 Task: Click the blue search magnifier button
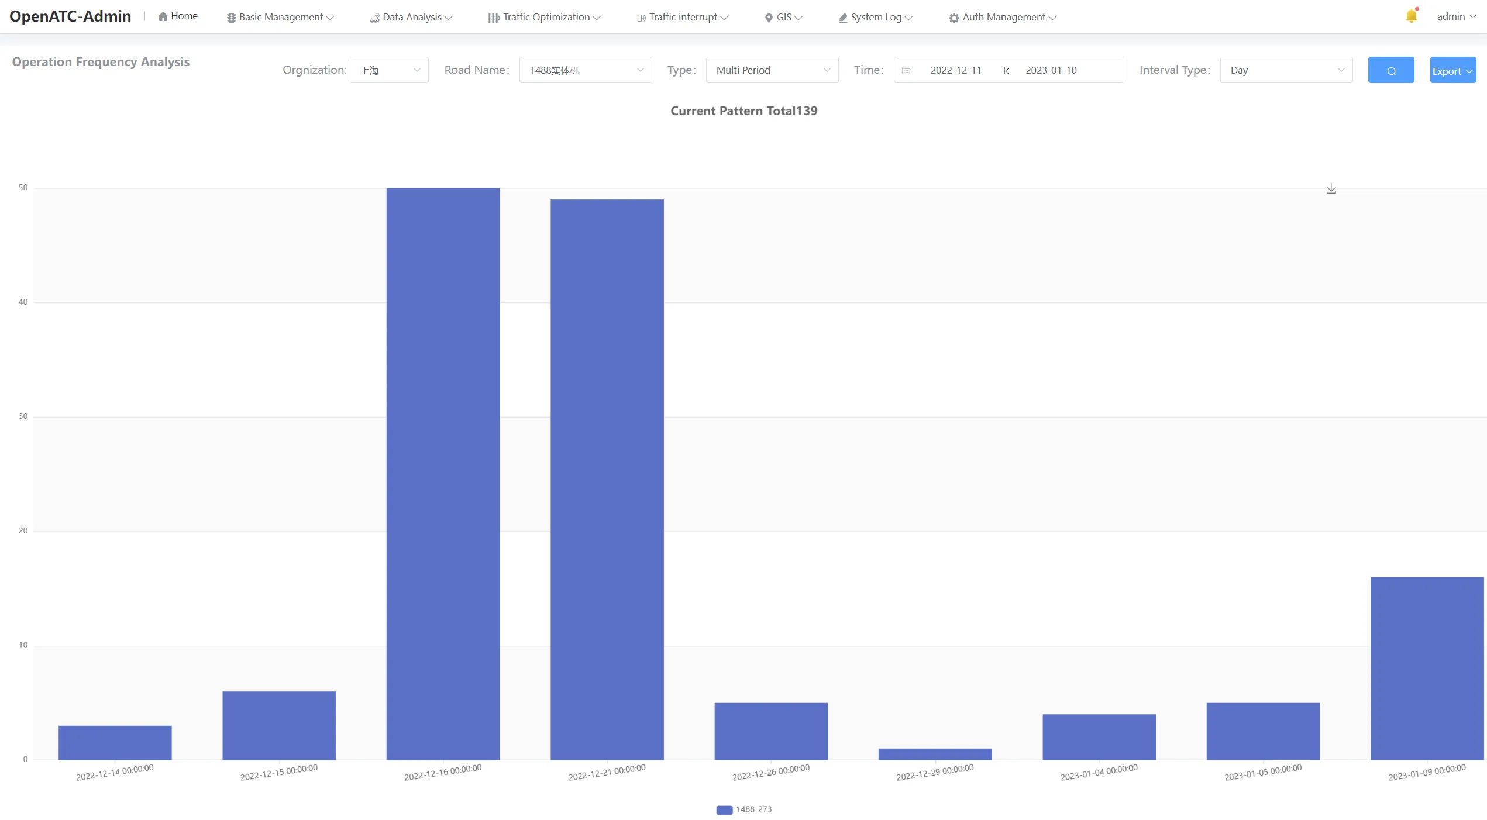[1391, 70]
